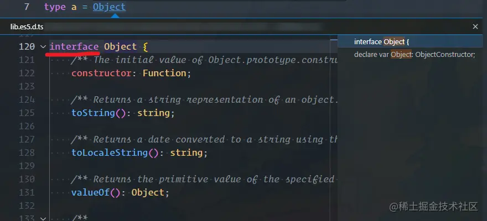Screen dimensions: 487x221
Task: Click the 'Object' name after the interface keyword
Action: [120, 47]
